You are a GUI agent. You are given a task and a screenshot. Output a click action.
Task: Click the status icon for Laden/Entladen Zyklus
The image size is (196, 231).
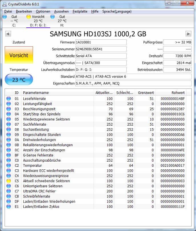pyautogui.click(x=9, y=206)
